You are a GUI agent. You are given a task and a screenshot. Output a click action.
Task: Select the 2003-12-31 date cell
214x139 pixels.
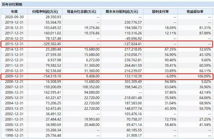14,108
